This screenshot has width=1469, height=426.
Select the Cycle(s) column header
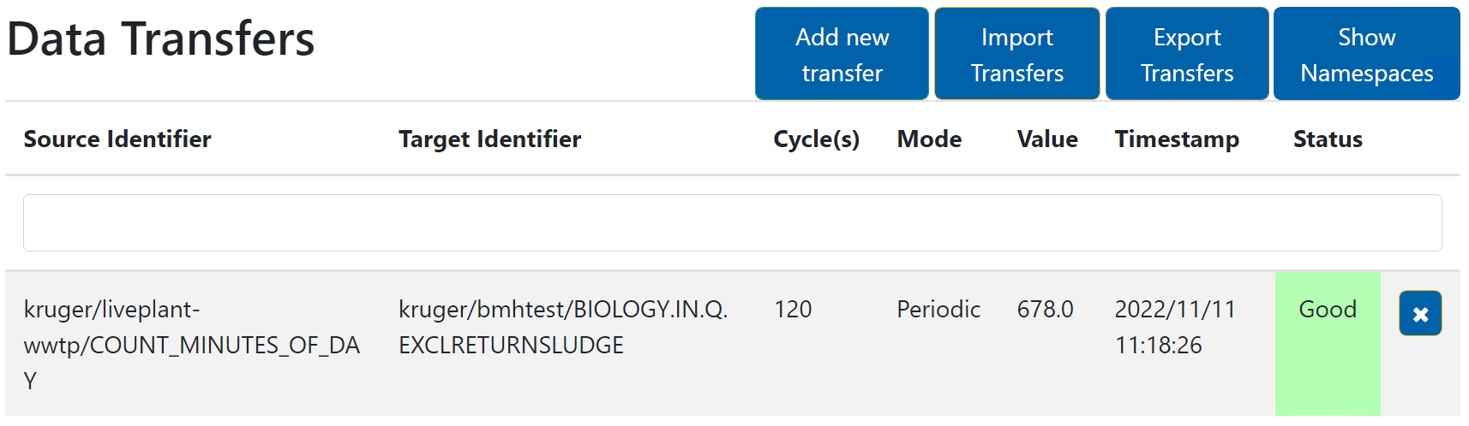(x=816, y=139)
